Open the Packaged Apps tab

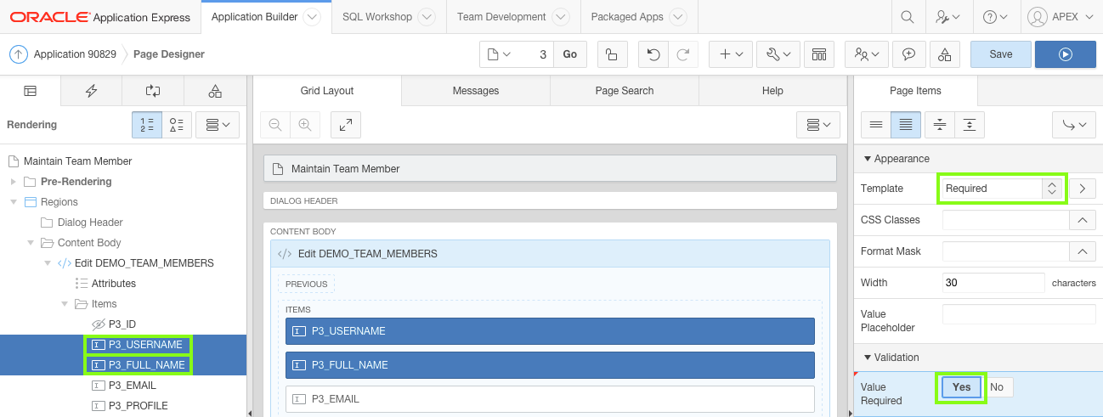[627, 17]
